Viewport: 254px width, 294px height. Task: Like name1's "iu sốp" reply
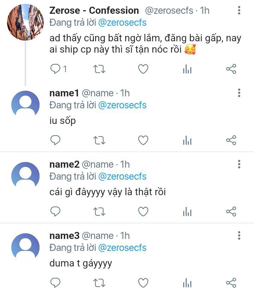click(x=143, y=140)
